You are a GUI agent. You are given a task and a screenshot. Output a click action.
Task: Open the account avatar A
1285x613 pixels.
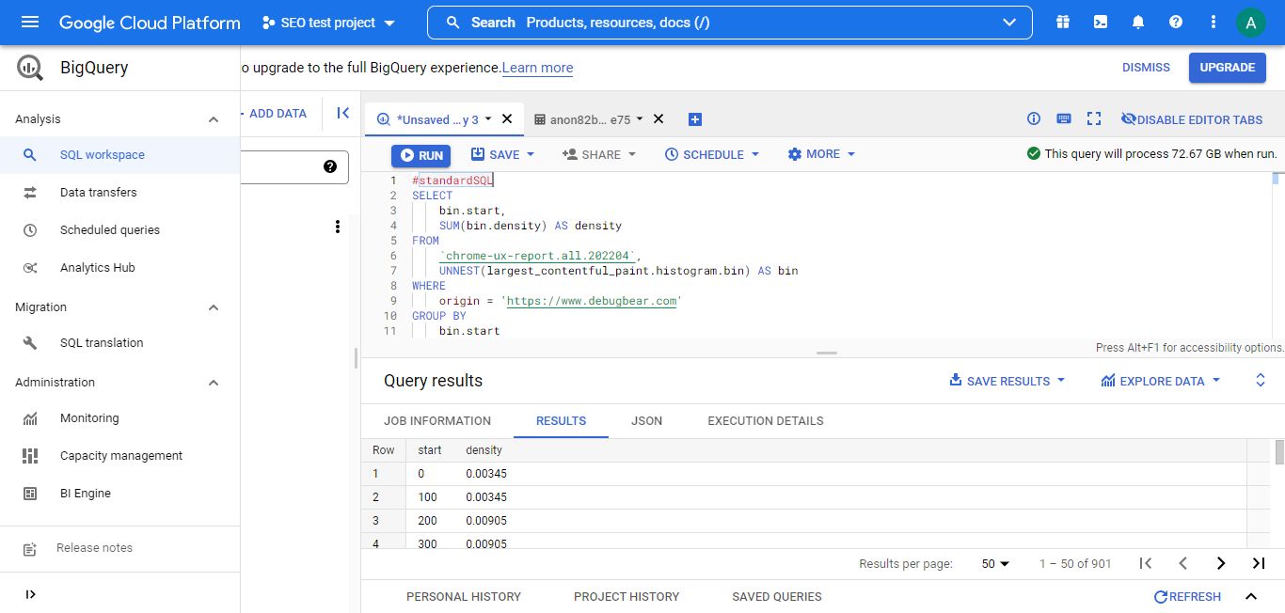(x=1250, y=23)
